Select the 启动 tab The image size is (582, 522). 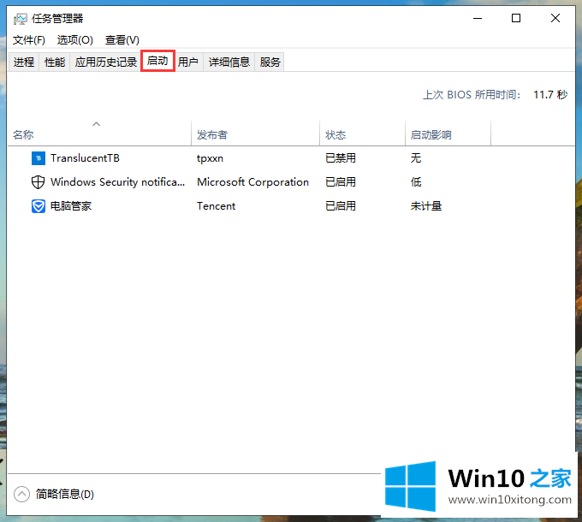point(157,62)
